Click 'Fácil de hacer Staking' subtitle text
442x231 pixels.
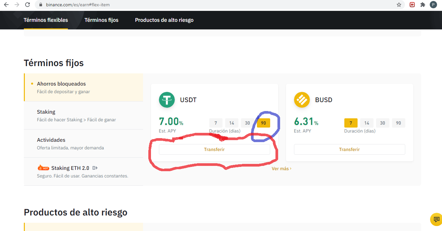[x=76, y=120]
